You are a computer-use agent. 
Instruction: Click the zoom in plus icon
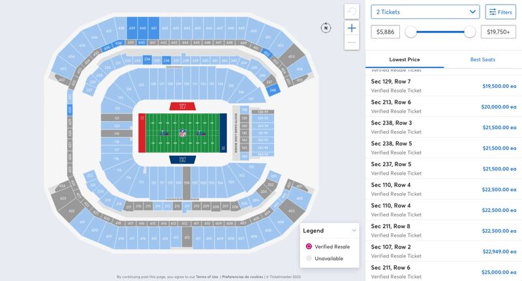352,28
